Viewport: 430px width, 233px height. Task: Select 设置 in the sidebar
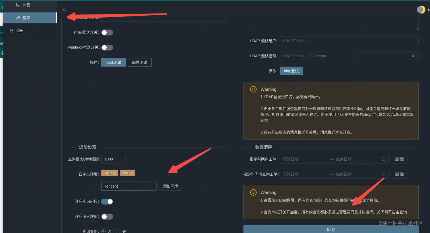click(x=30, y=18)
